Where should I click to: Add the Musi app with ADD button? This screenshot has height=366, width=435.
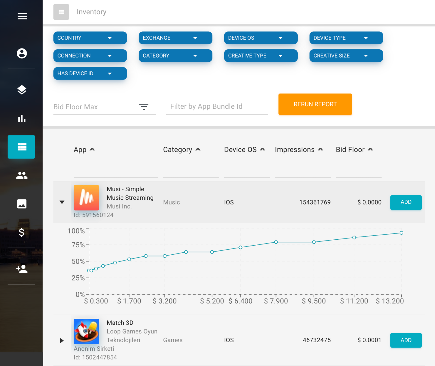[x=406, y=202]
